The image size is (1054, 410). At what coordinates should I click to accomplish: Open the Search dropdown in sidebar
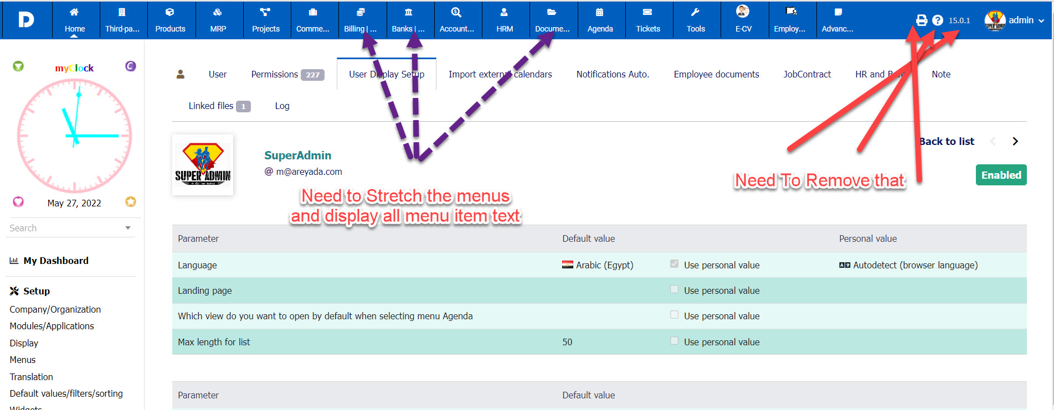[x=128, y=228]
